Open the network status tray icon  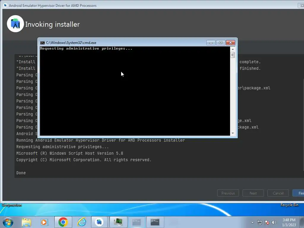pyautogui.click(x=259, y=222)
